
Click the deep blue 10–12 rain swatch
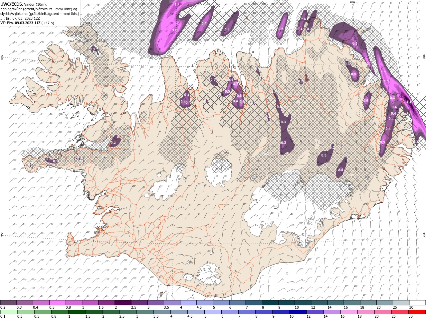[x=298, y=312]
